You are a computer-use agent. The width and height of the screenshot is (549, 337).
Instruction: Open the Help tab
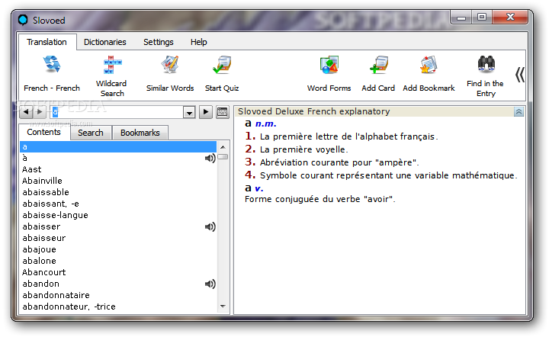(x=198, y=42)
